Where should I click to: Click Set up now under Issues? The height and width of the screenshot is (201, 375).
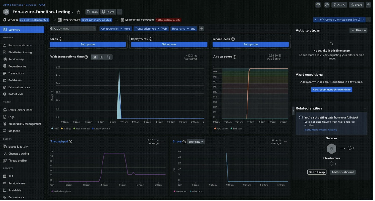[87, 44]
